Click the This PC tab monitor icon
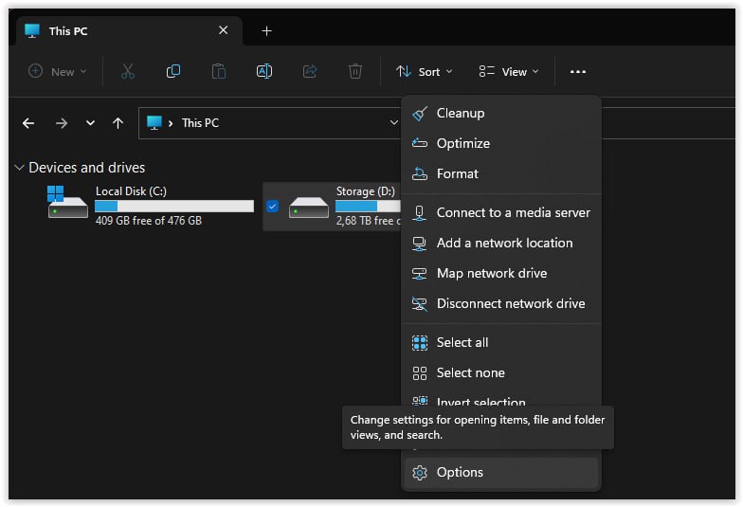 32,31
